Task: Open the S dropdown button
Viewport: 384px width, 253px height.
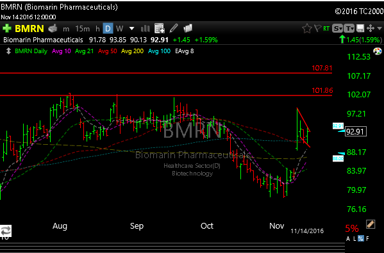Action: point(337,29)
